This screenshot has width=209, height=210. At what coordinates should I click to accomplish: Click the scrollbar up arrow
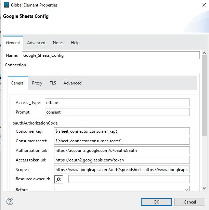204,53
